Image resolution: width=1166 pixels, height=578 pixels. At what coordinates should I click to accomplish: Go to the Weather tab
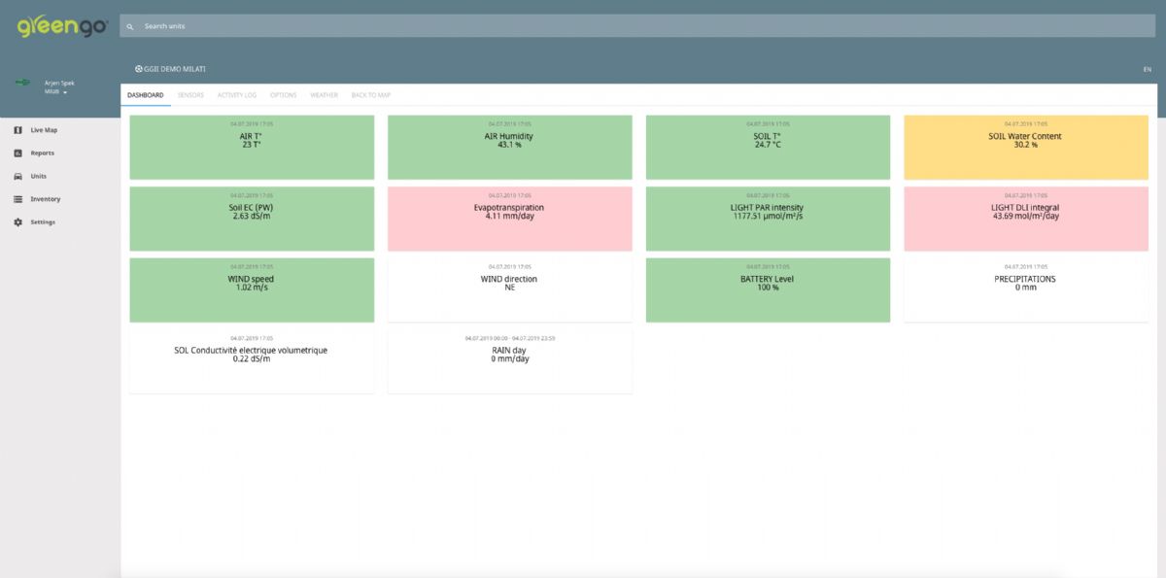324,95
